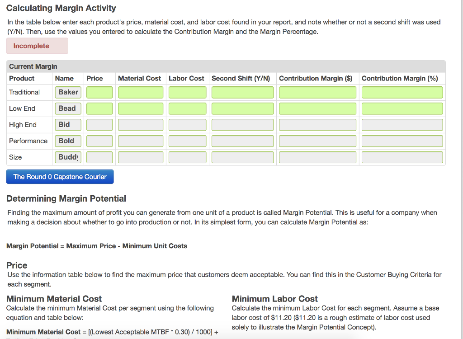Click Traditional Contribution Margin dollars field
The width and height of the screenshot is (463, 339).
[317, 92]
